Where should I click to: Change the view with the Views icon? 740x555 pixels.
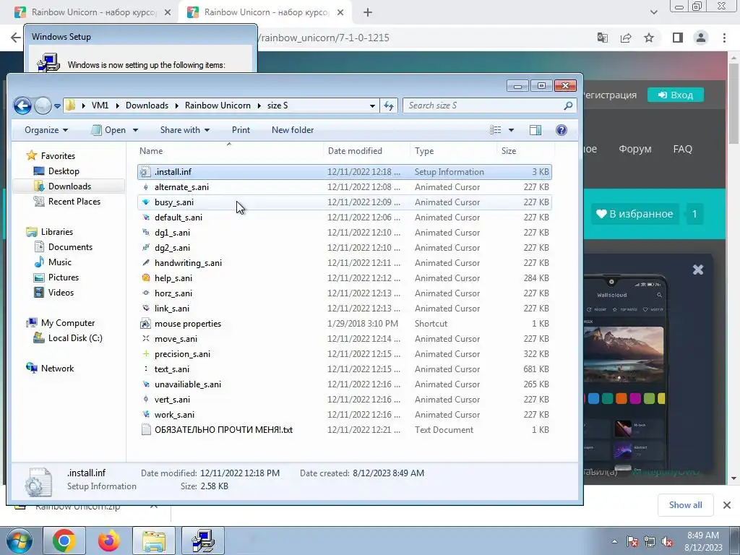pyautogui.click(x=495, y=130)
